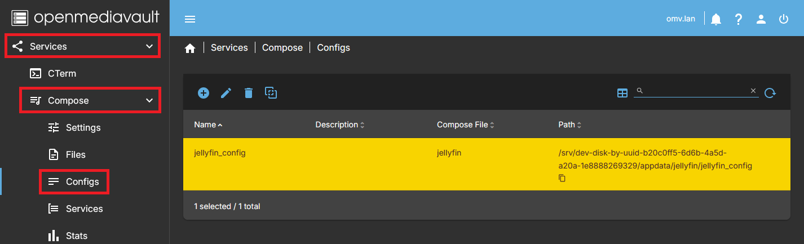
Task: Open the column visibility table icon
Action: (x=622, y=93)
